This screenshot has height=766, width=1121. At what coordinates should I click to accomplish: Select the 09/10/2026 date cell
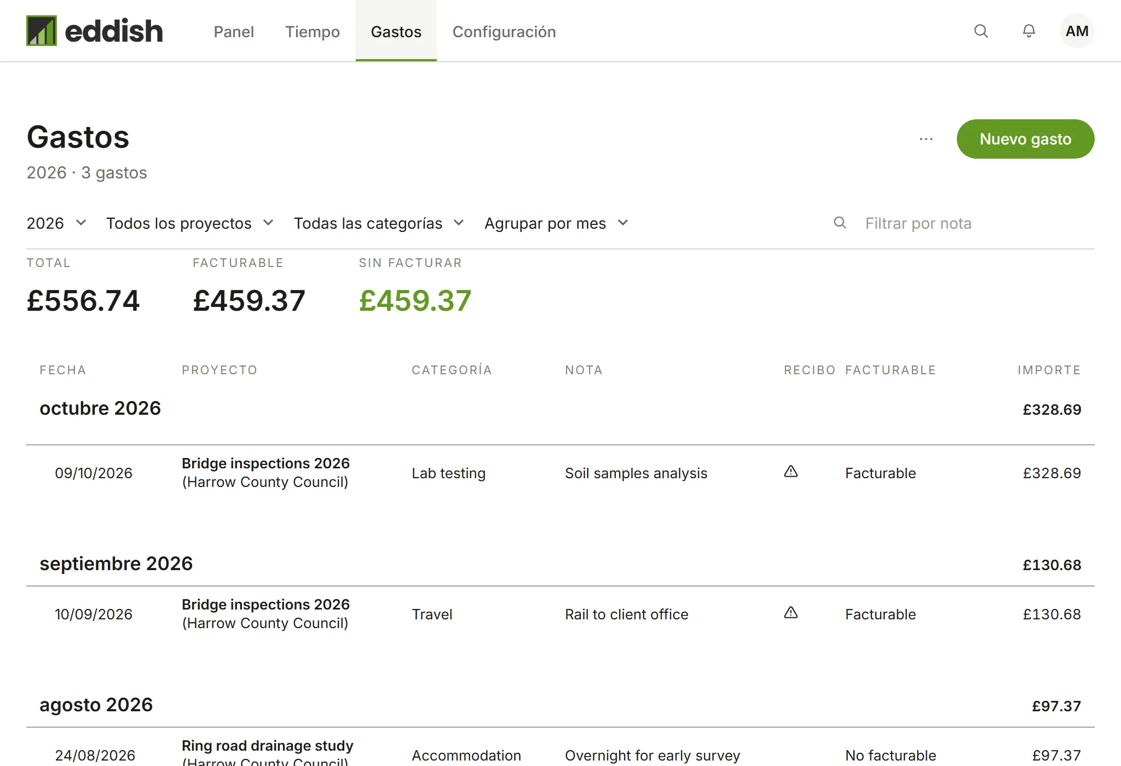[94, 473]
